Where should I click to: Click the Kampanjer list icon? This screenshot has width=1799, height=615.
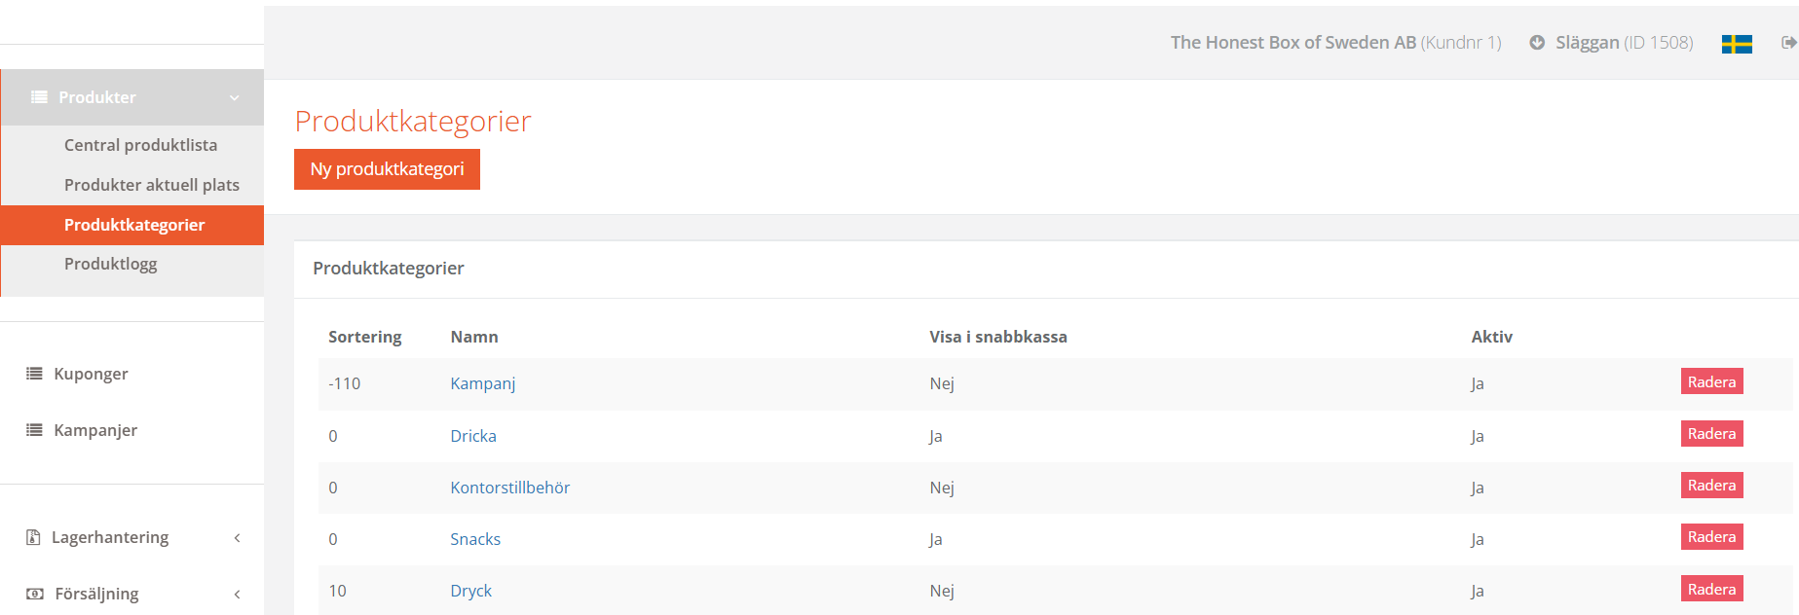pos(34,430)
